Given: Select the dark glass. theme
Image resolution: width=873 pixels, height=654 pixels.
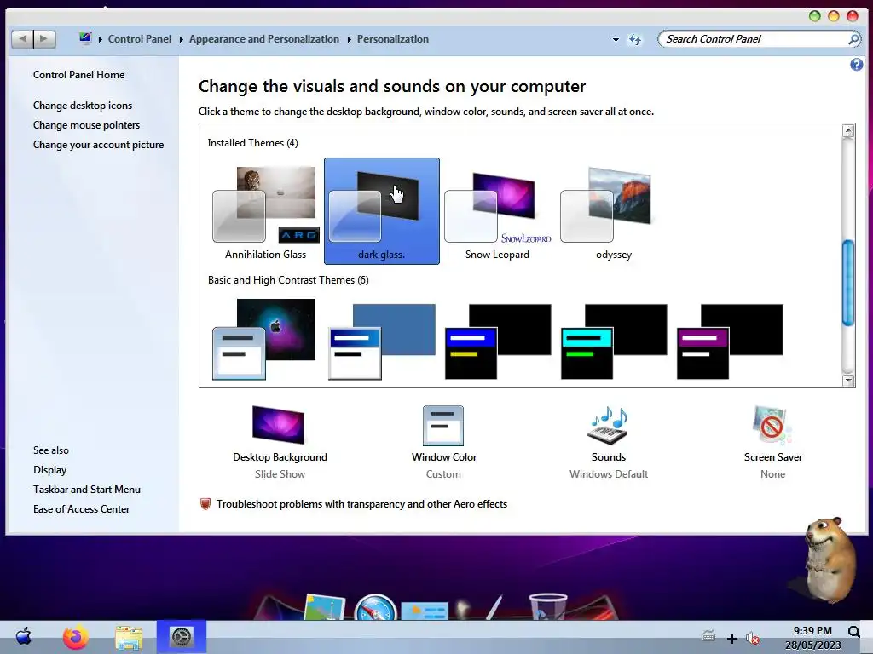Looking at the screenshot, I should (x=381, y=211).
